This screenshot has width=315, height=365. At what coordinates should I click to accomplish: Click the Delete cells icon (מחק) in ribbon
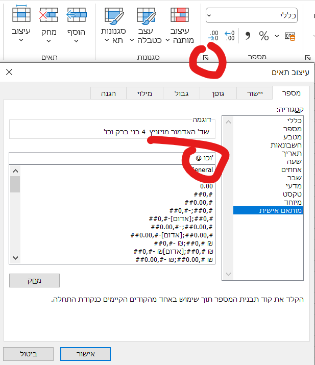(49, 15)
